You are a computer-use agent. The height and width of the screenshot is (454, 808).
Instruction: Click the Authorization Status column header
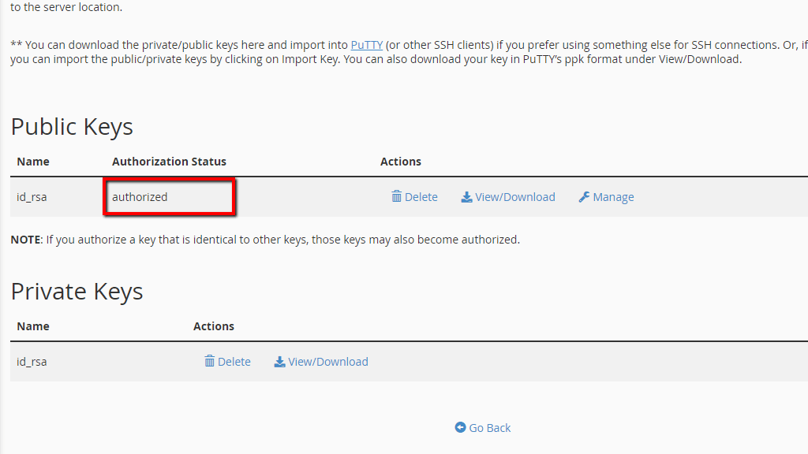169,161
